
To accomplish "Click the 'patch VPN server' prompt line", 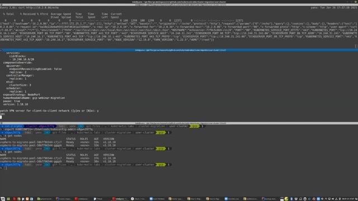I will pos(49,111).
